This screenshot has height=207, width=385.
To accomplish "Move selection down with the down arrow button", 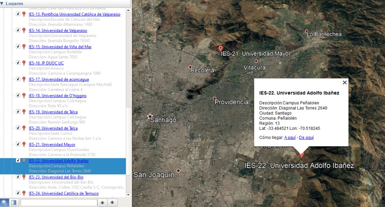I will 112,203.
